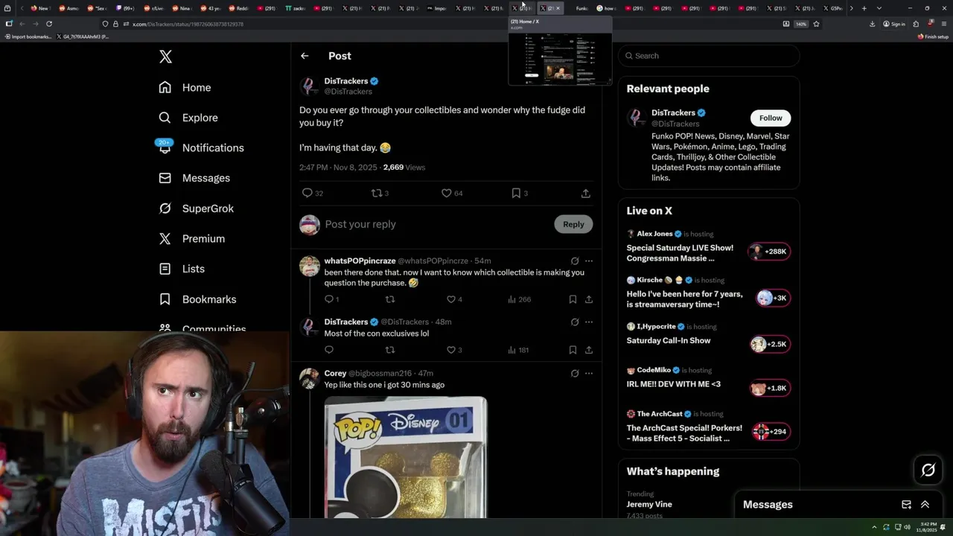Bookmark DisTrackers' con exclusives reply
This screenshot has width=953, height=536.
pos(573,350)
